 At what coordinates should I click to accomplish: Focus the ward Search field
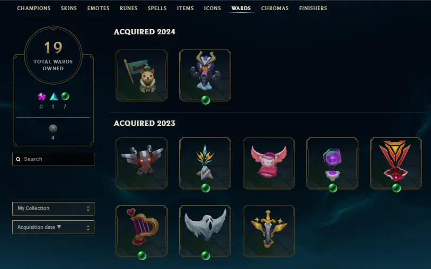[54, 159]
